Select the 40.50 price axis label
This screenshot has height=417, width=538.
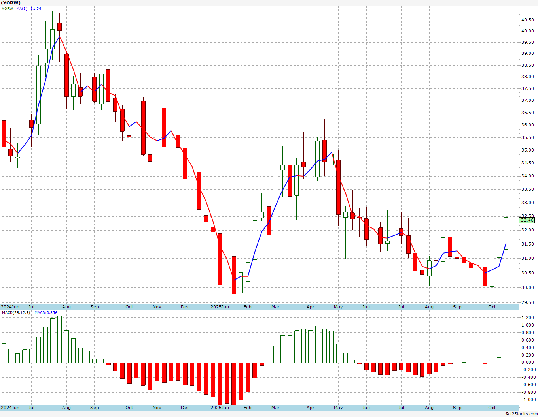point(527,20)
